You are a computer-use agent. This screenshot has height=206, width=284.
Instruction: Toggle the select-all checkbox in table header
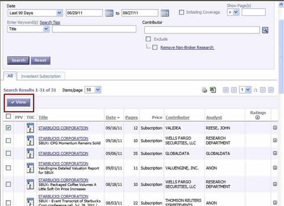(x=9, y=116)
